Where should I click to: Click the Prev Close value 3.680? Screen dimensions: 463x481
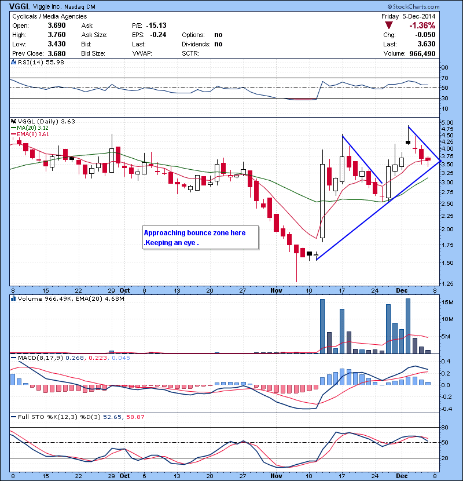pos(56,53)
